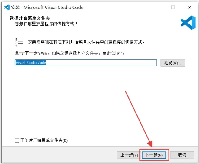Cancel setup with the 取消 button
Screen dimensions: 199x164
pyautogui.click(x=182, y=155)
